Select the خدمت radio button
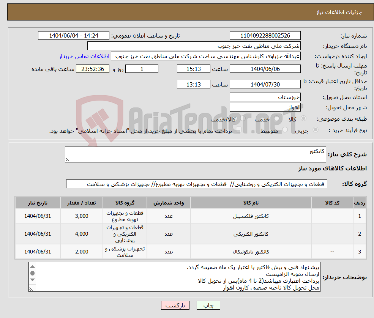374x318 pixels. [x=277, y=118]
